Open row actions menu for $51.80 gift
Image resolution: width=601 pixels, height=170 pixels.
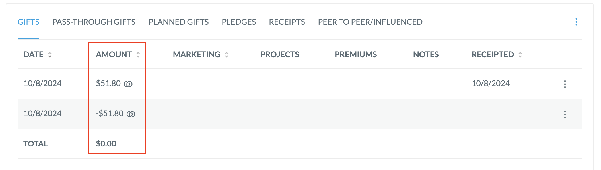(565, 84)
